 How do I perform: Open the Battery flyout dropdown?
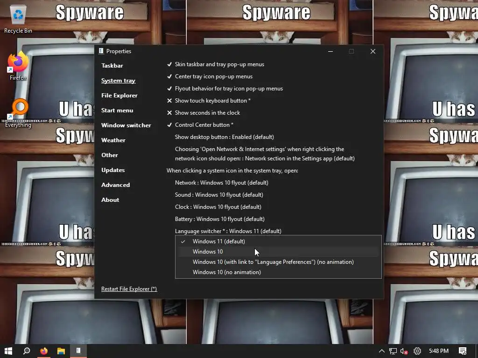click(x=220, y=219)
